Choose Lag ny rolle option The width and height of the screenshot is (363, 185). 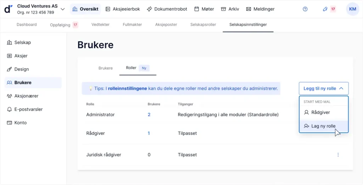(323, 126)
